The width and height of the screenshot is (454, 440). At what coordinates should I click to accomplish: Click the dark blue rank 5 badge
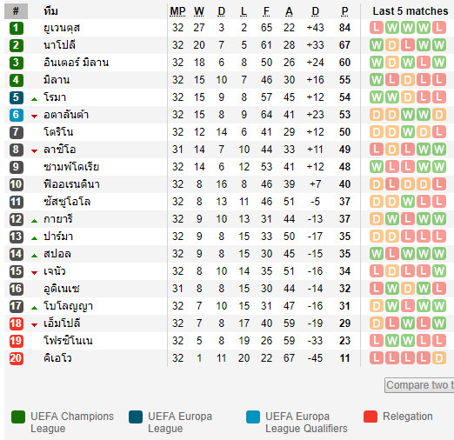coord(16,97)
